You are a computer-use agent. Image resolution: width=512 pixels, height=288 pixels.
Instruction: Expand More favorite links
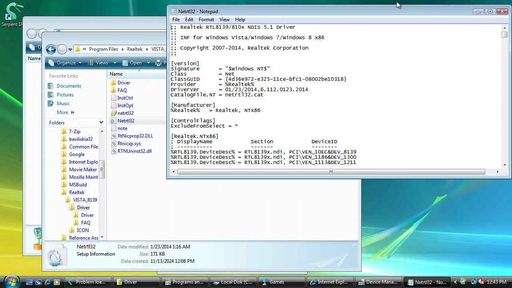coord(65,112)
